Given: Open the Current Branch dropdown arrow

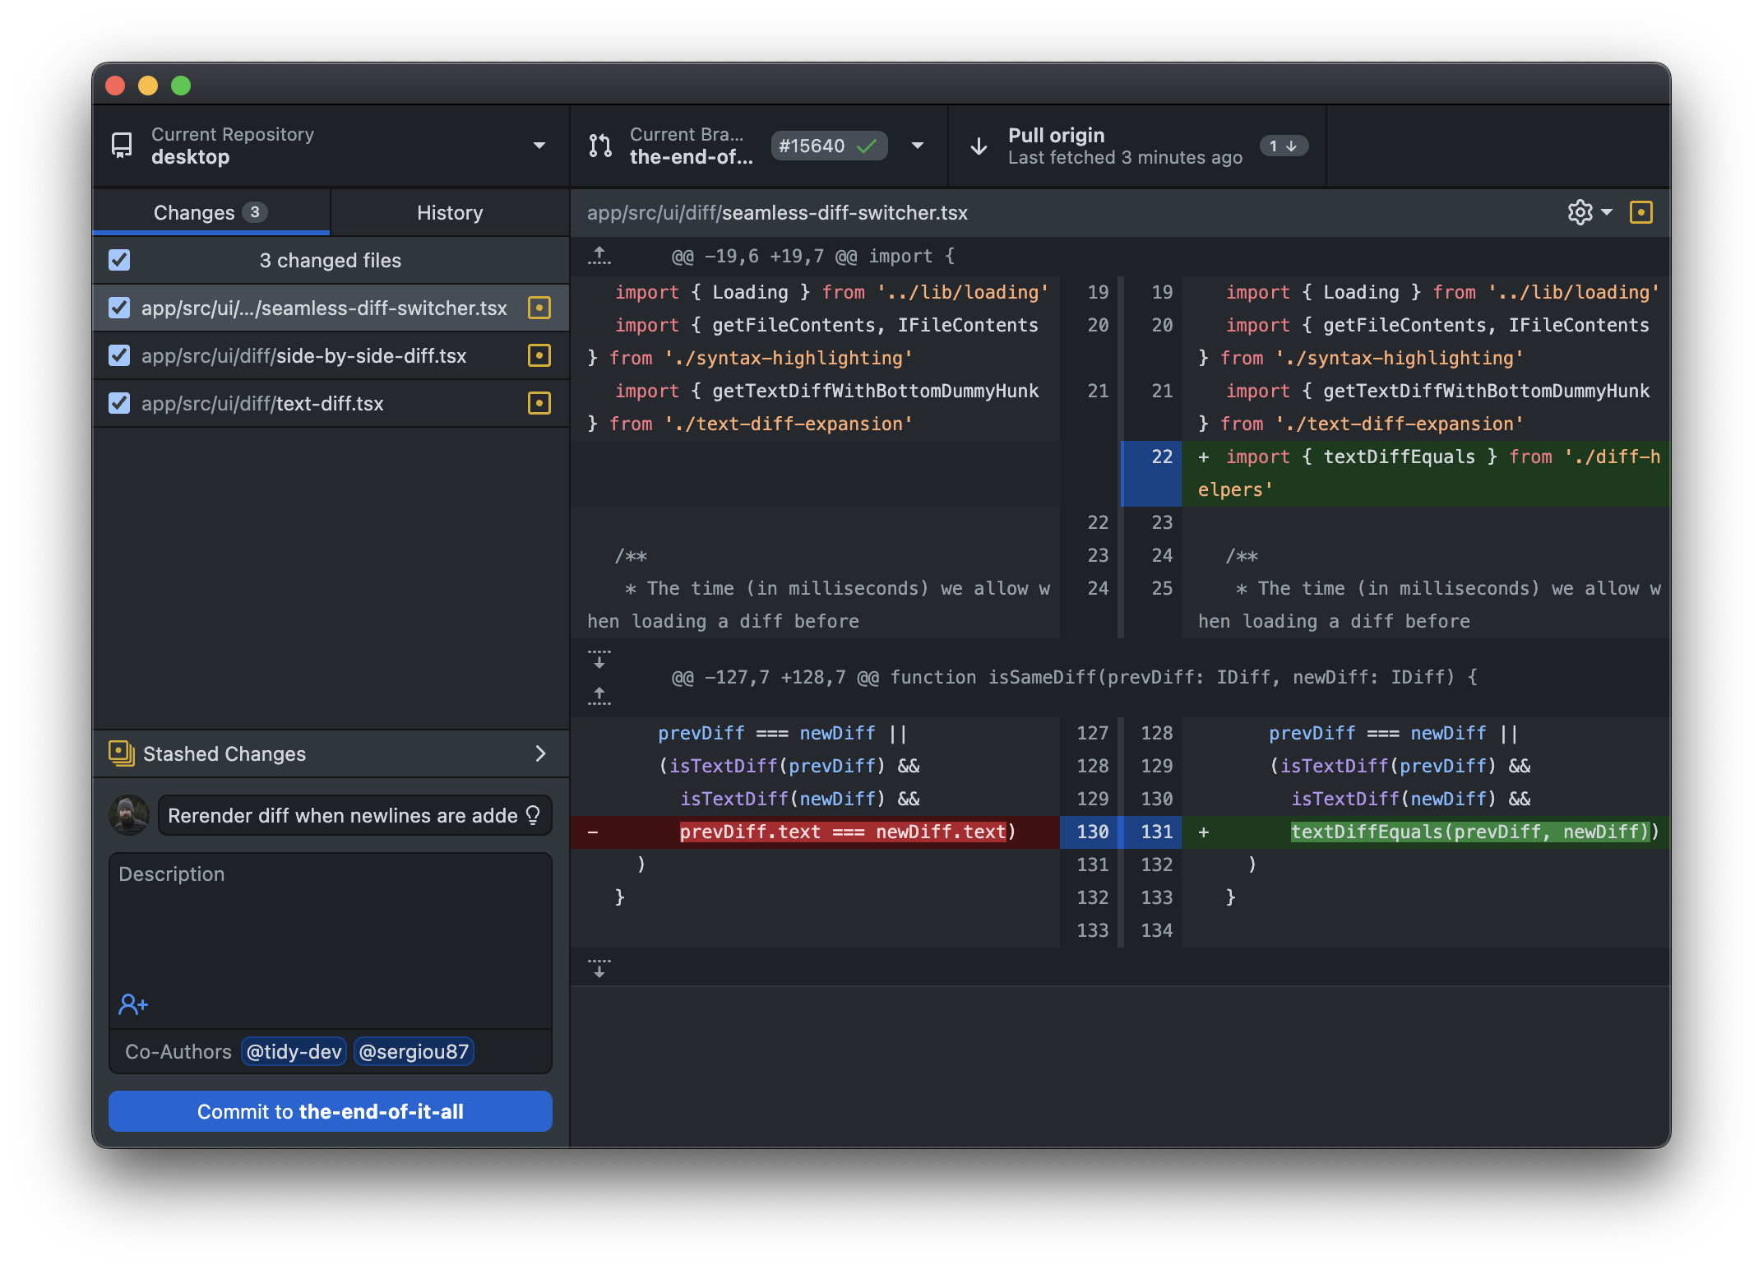Looking at the screenshot, I should [918, 146].
